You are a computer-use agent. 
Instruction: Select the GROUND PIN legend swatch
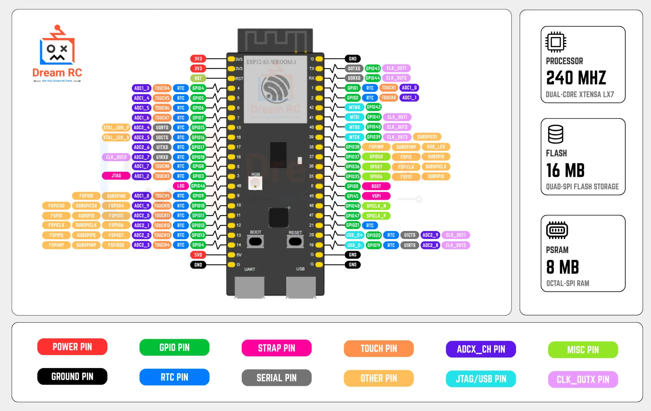tap(72, 376)
